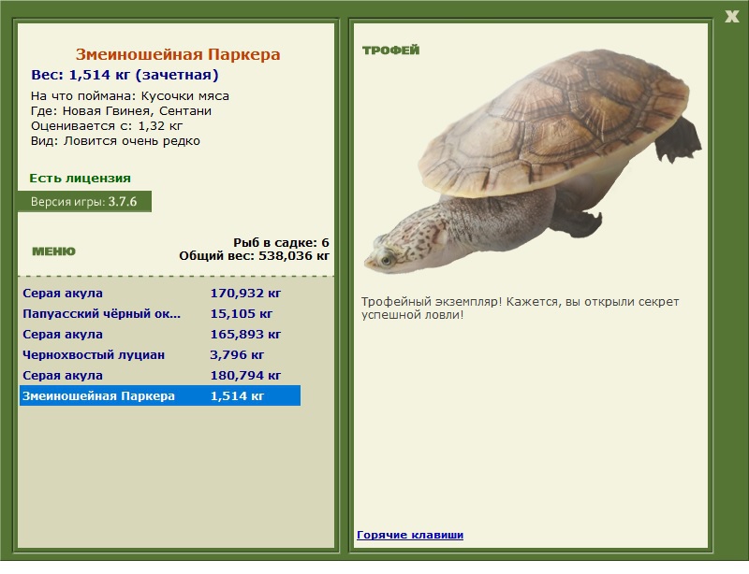Click the Вес: 1,514 кг (зачетная) line
Screen dimensions: 749x574
(x=125, y=75)
